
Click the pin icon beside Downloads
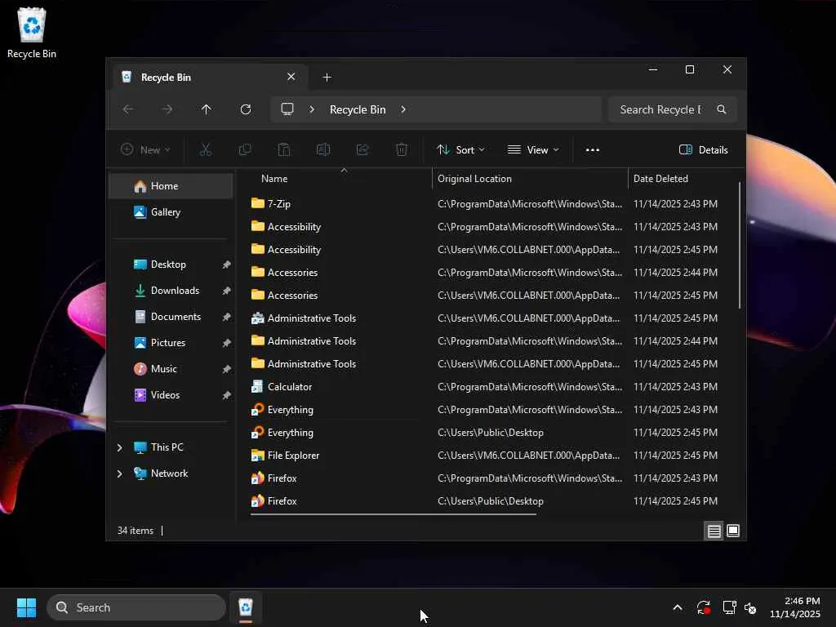pyautogui.click(x=227, y=291)
